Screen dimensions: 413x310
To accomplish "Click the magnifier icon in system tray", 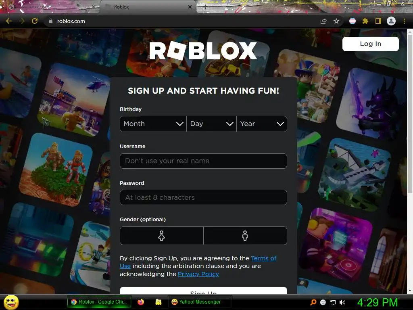I will click(313, 302).
